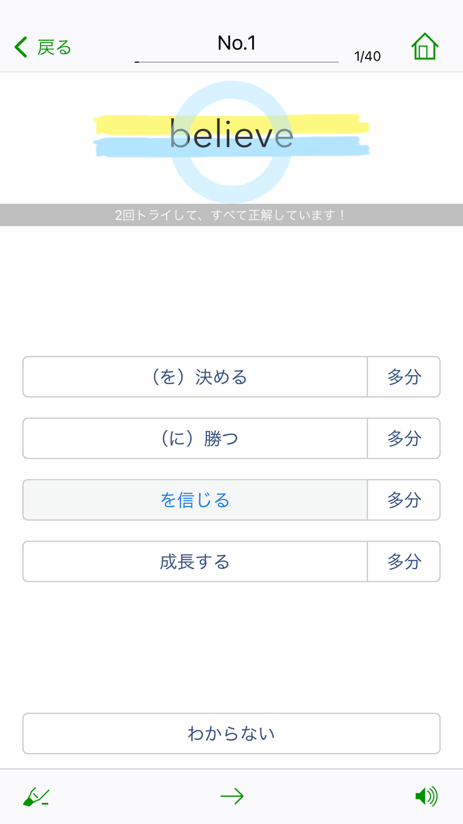Mark 多分 next to 成長する
The height and width of the screenshot is (824, 463).
pyautogui.click(x=404, y=562)
